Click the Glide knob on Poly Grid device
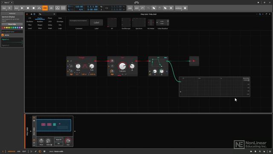Image resolution: width=273 pixels, height=154 pixels. (48, 141)
